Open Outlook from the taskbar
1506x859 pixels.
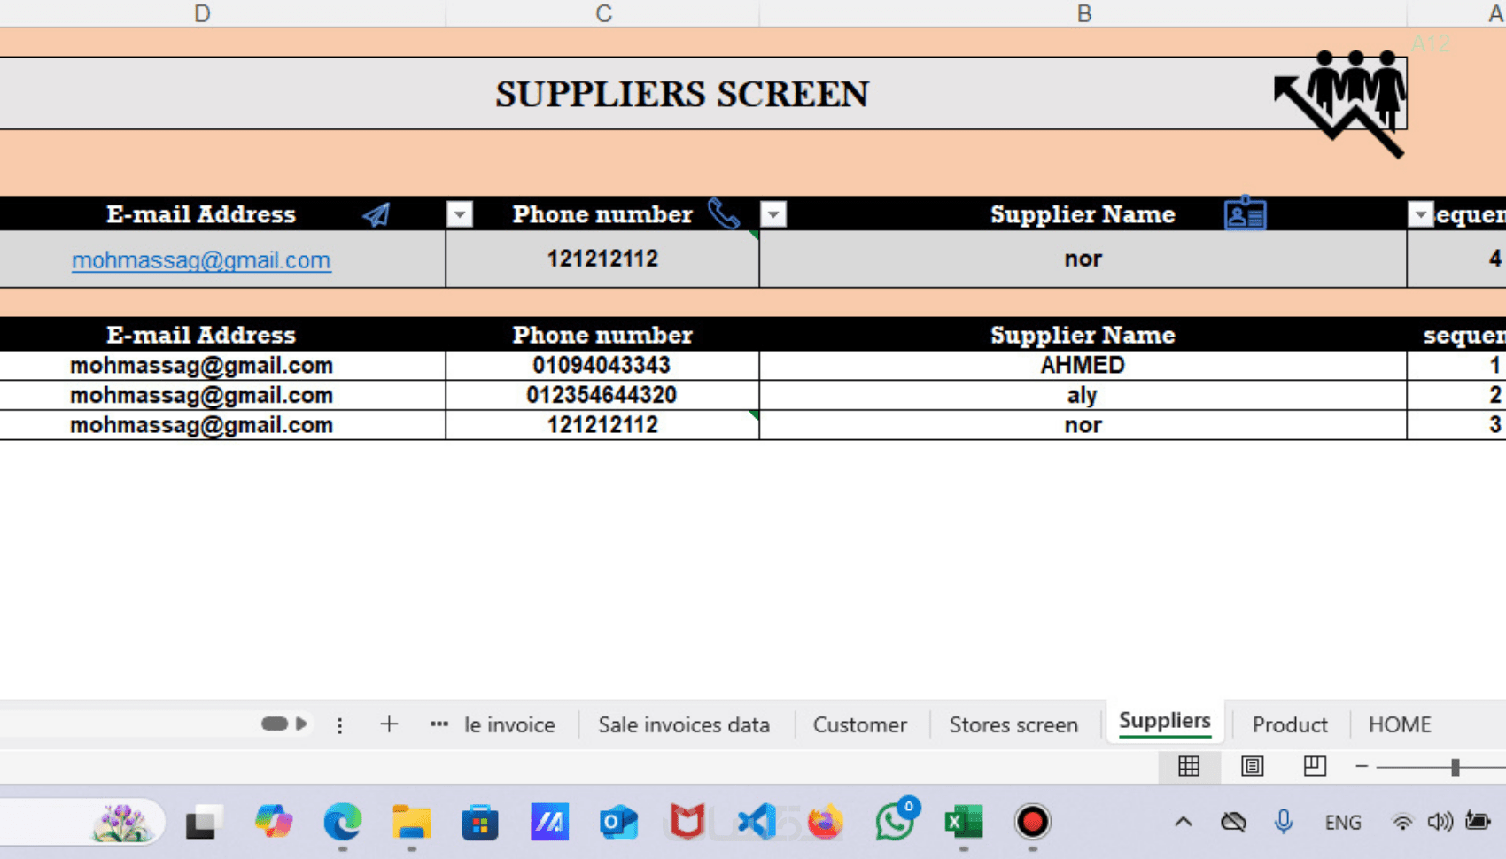pyautogui.click(x=618, y=822)
